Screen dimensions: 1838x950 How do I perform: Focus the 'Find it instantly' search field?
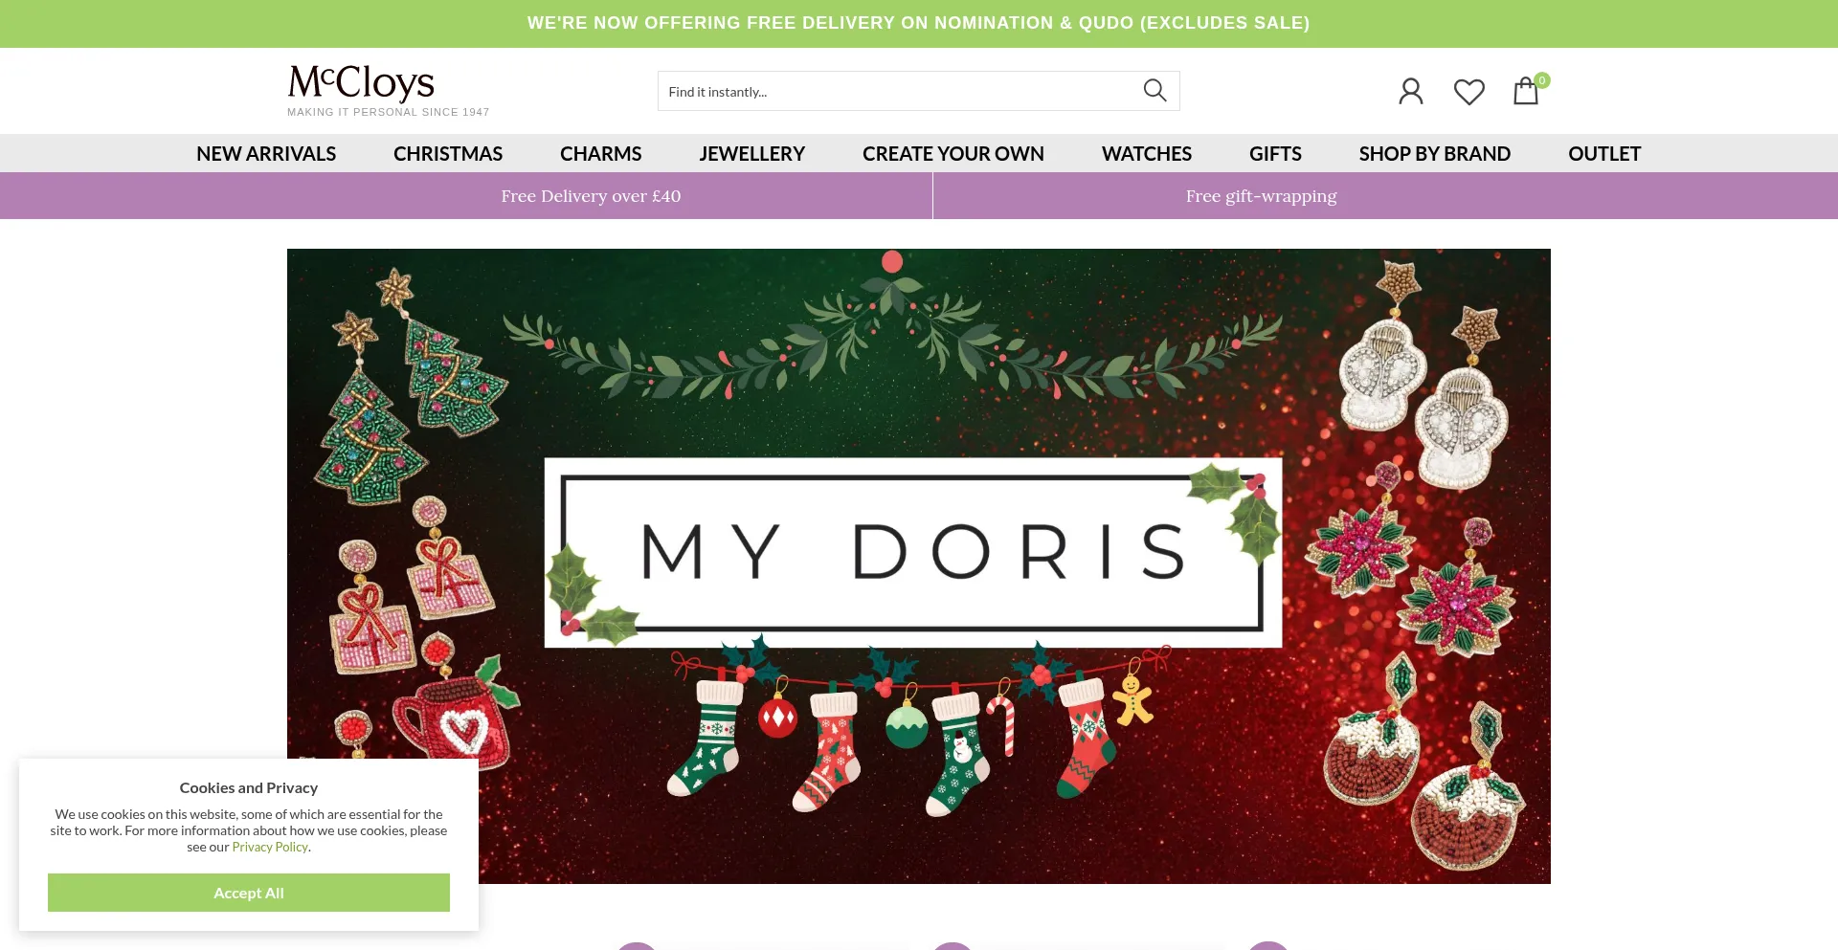tap(897, 91)
